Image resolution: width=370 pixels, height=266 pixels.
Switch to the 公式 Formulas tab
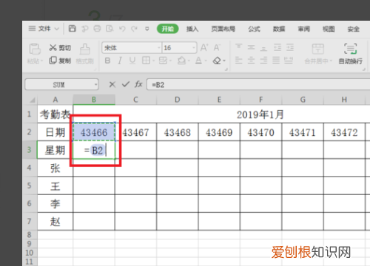coord(254,29)
